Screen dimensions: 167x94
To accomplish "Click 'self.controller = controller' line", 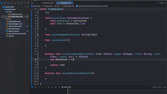I will click(x=68, y=21).
